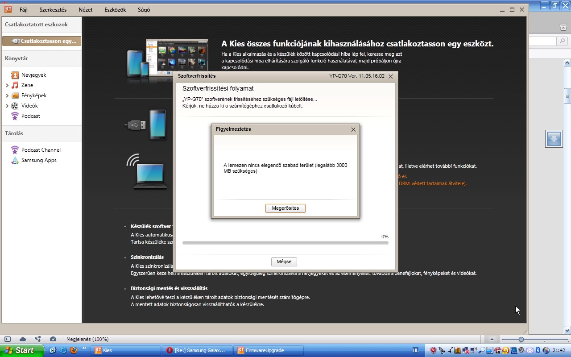The width and height of the screenshot is (571, 357).
Task: Launch Internet Explorer from the quick launch
Action: point(63,350)
